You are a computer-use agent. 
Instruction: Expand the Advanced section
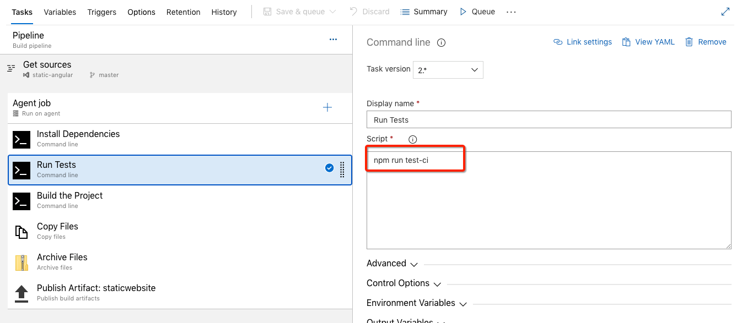pos(392,264)
